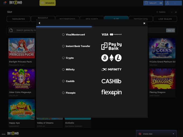The width and height of the screenshot is (183, 137).
Task: Switch to the Live Dealer tab
Action: (165, 19)
